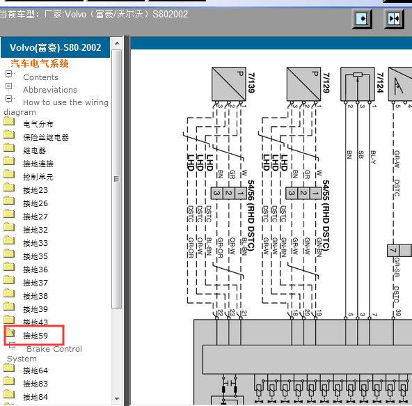Click the 54/56 (RHD DSTC) connector block
The image size is (412, 406).
click(229, 194)
